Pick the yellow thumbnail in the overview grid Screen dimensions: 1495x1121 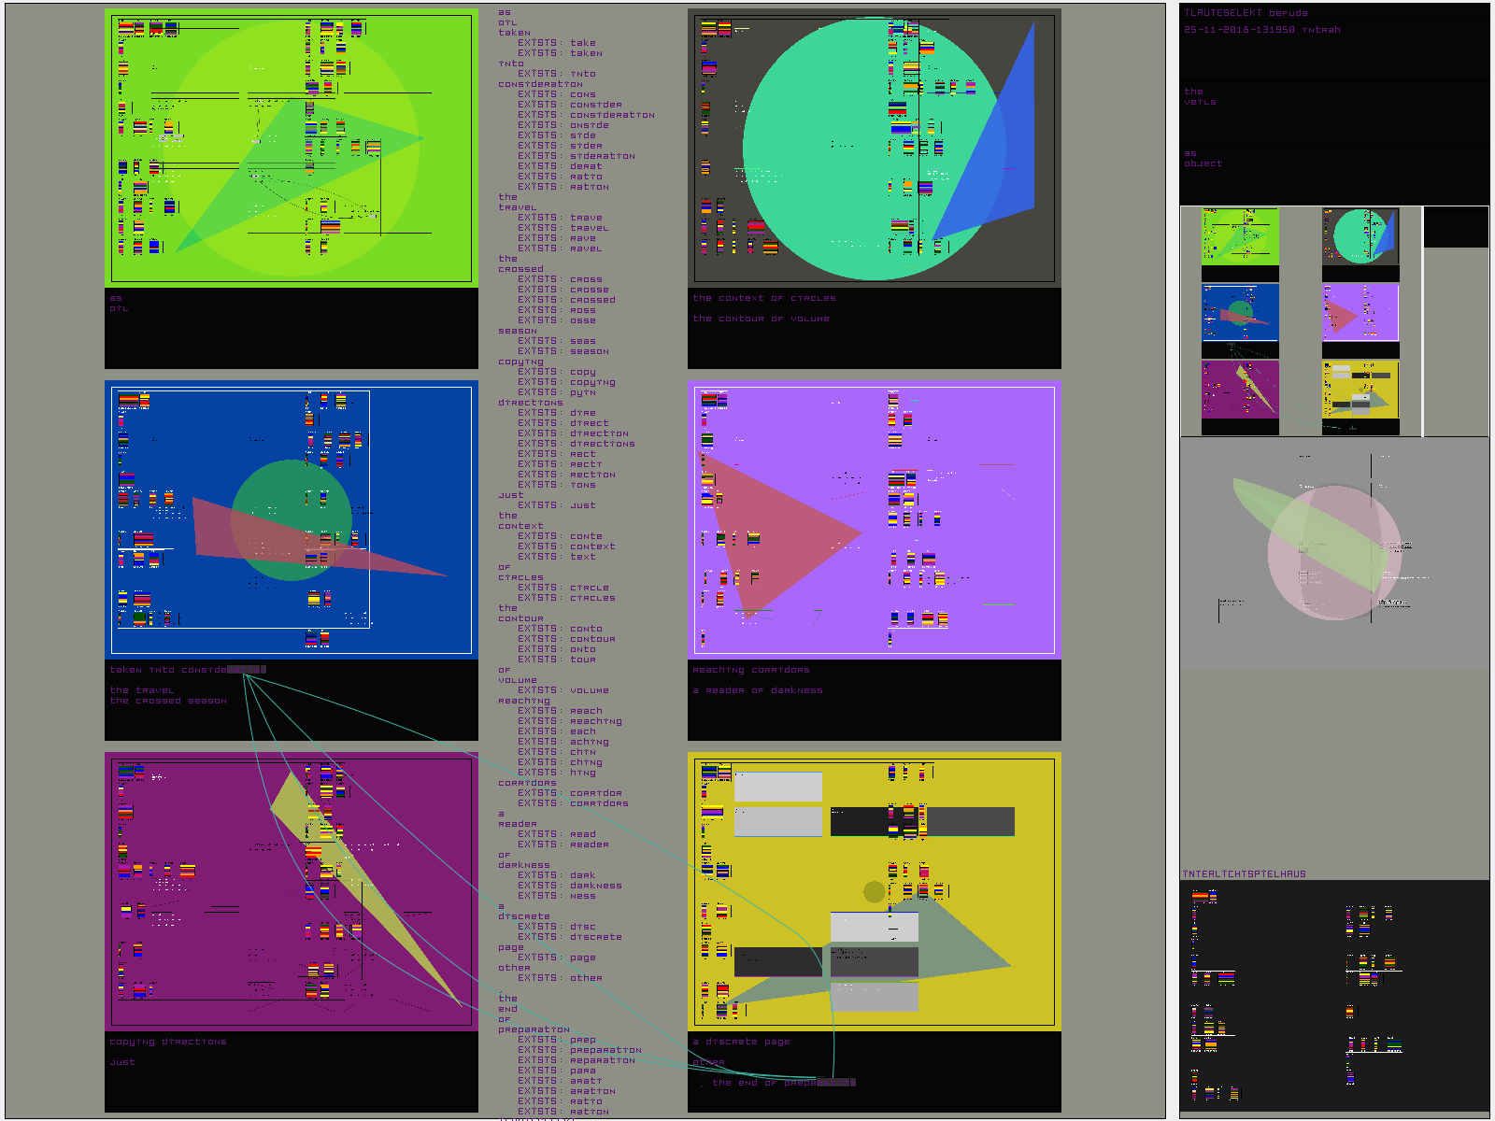(x=1360, y=390)
